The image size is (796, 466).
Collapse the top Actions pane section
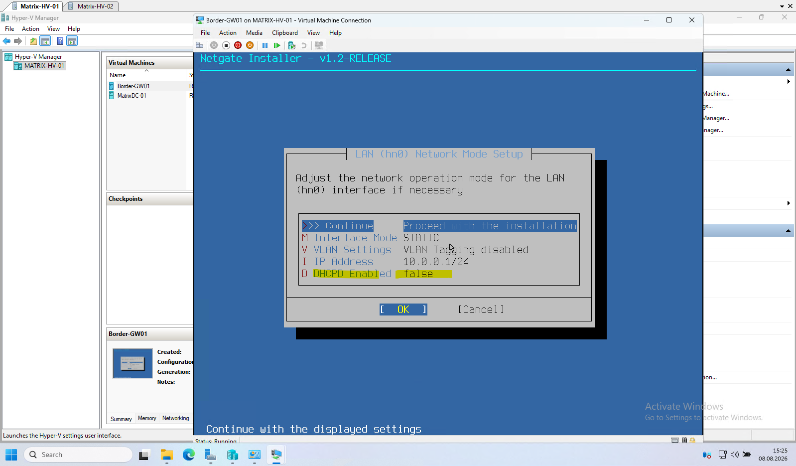788,70
